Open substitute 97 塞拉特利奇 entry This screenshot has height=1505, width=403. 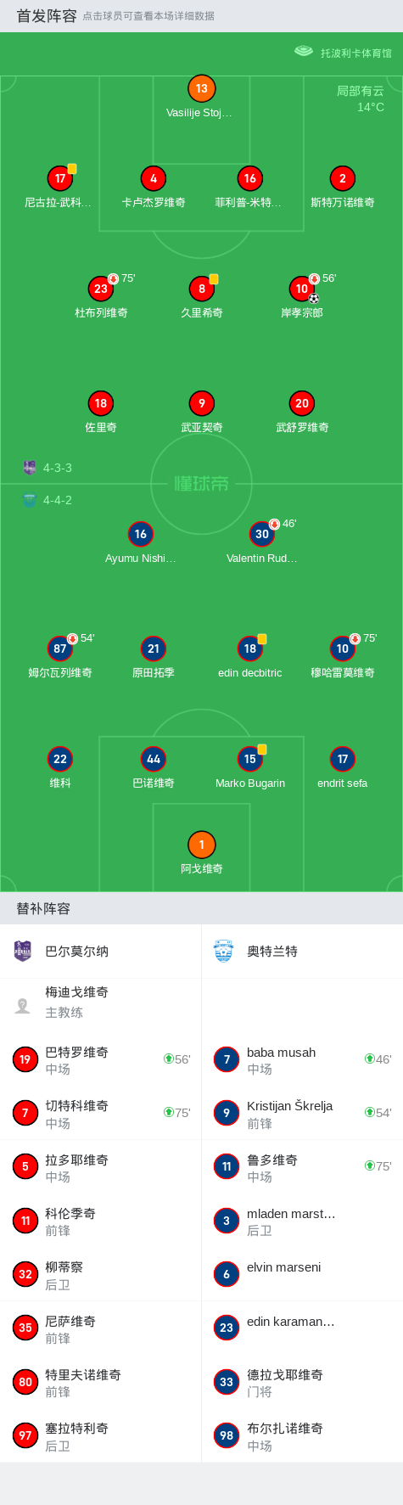click(x=100, y=1435)
